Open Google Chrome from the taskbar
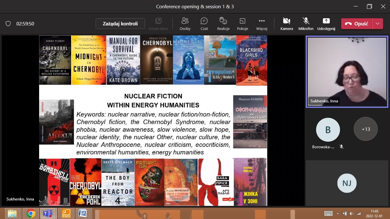 click(31, 213)
